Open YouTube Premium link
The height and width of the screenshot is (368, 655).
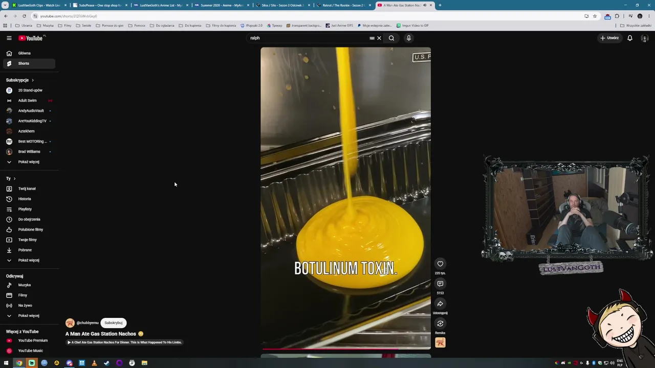[x=28, y=340]
